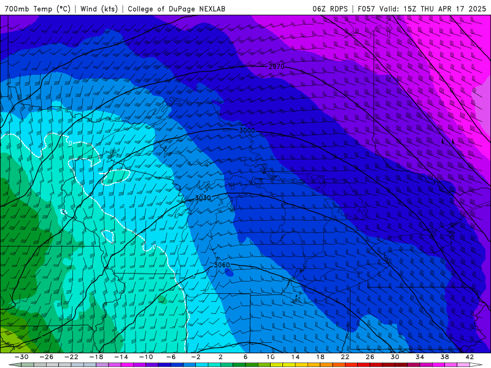Click the −30 colorbar tick label

[x=21, y=357]
